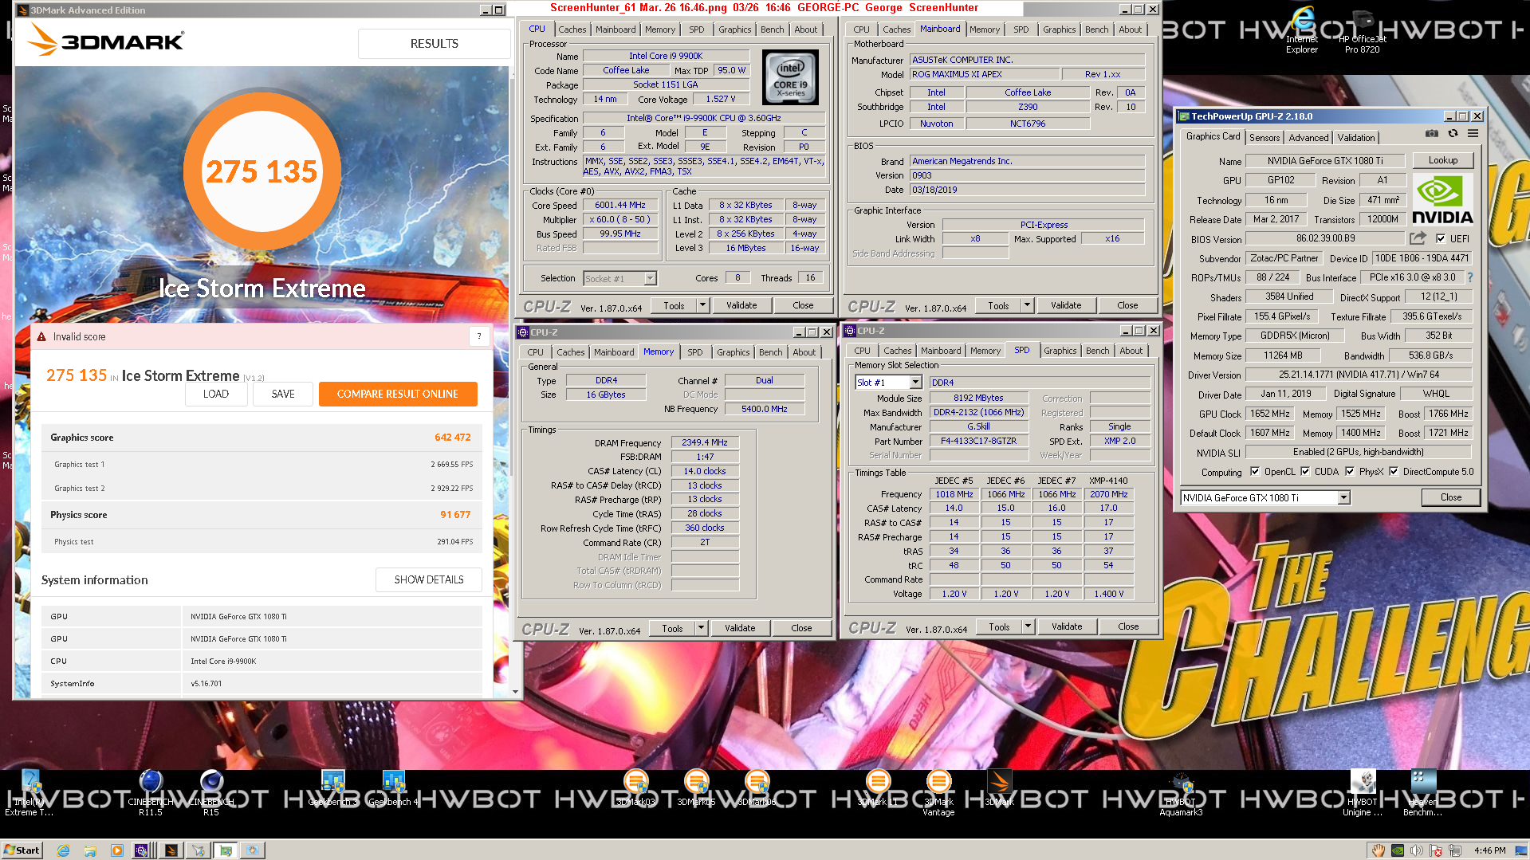Screen dimensions: 1530x860
Task: Click Internet Explorer icon in taskbar
Action: (63, 850)
